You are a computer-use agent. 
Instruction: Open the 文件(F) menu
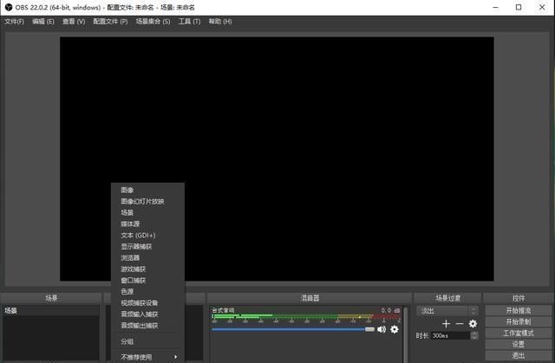[x=15, y=22]
